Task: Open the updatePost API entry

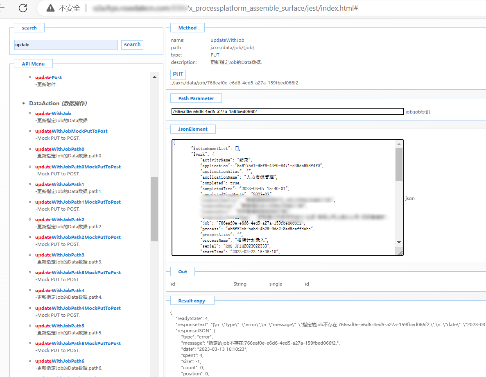Action: click(48, 77)
